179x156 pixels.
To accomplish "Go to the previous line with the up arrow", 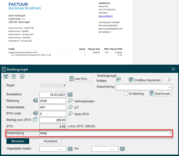I will click(14, 76).
